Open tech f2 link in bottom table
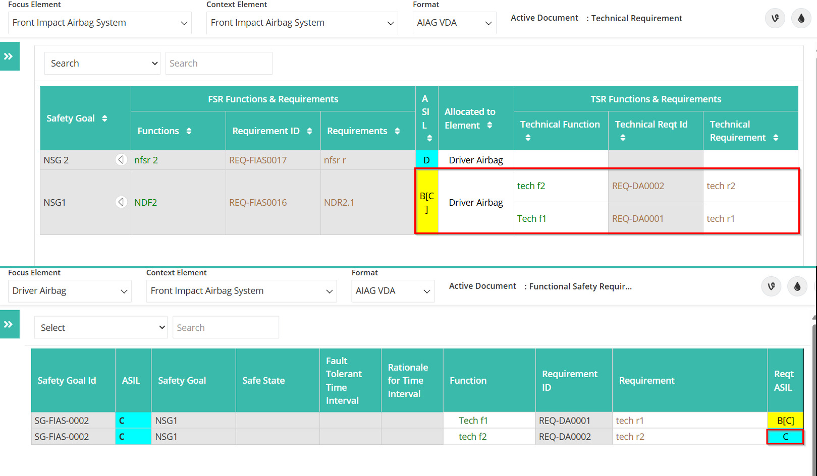Screen dimensions: 817x476 [x=472, y=437]
